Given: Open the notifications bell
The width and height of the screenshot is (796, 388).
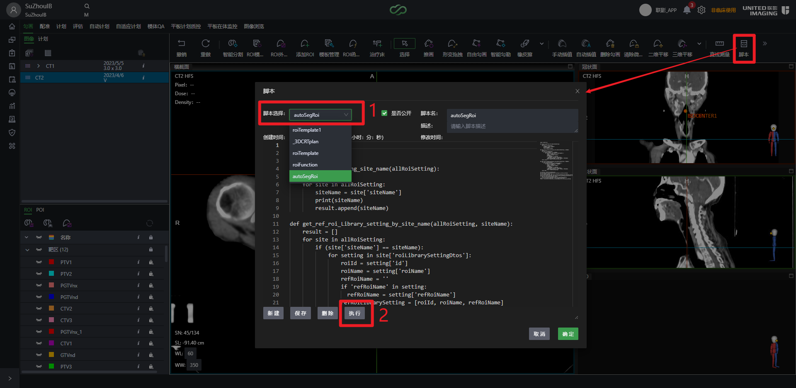Looking at the screenshot, I should (x=687, y=10).
